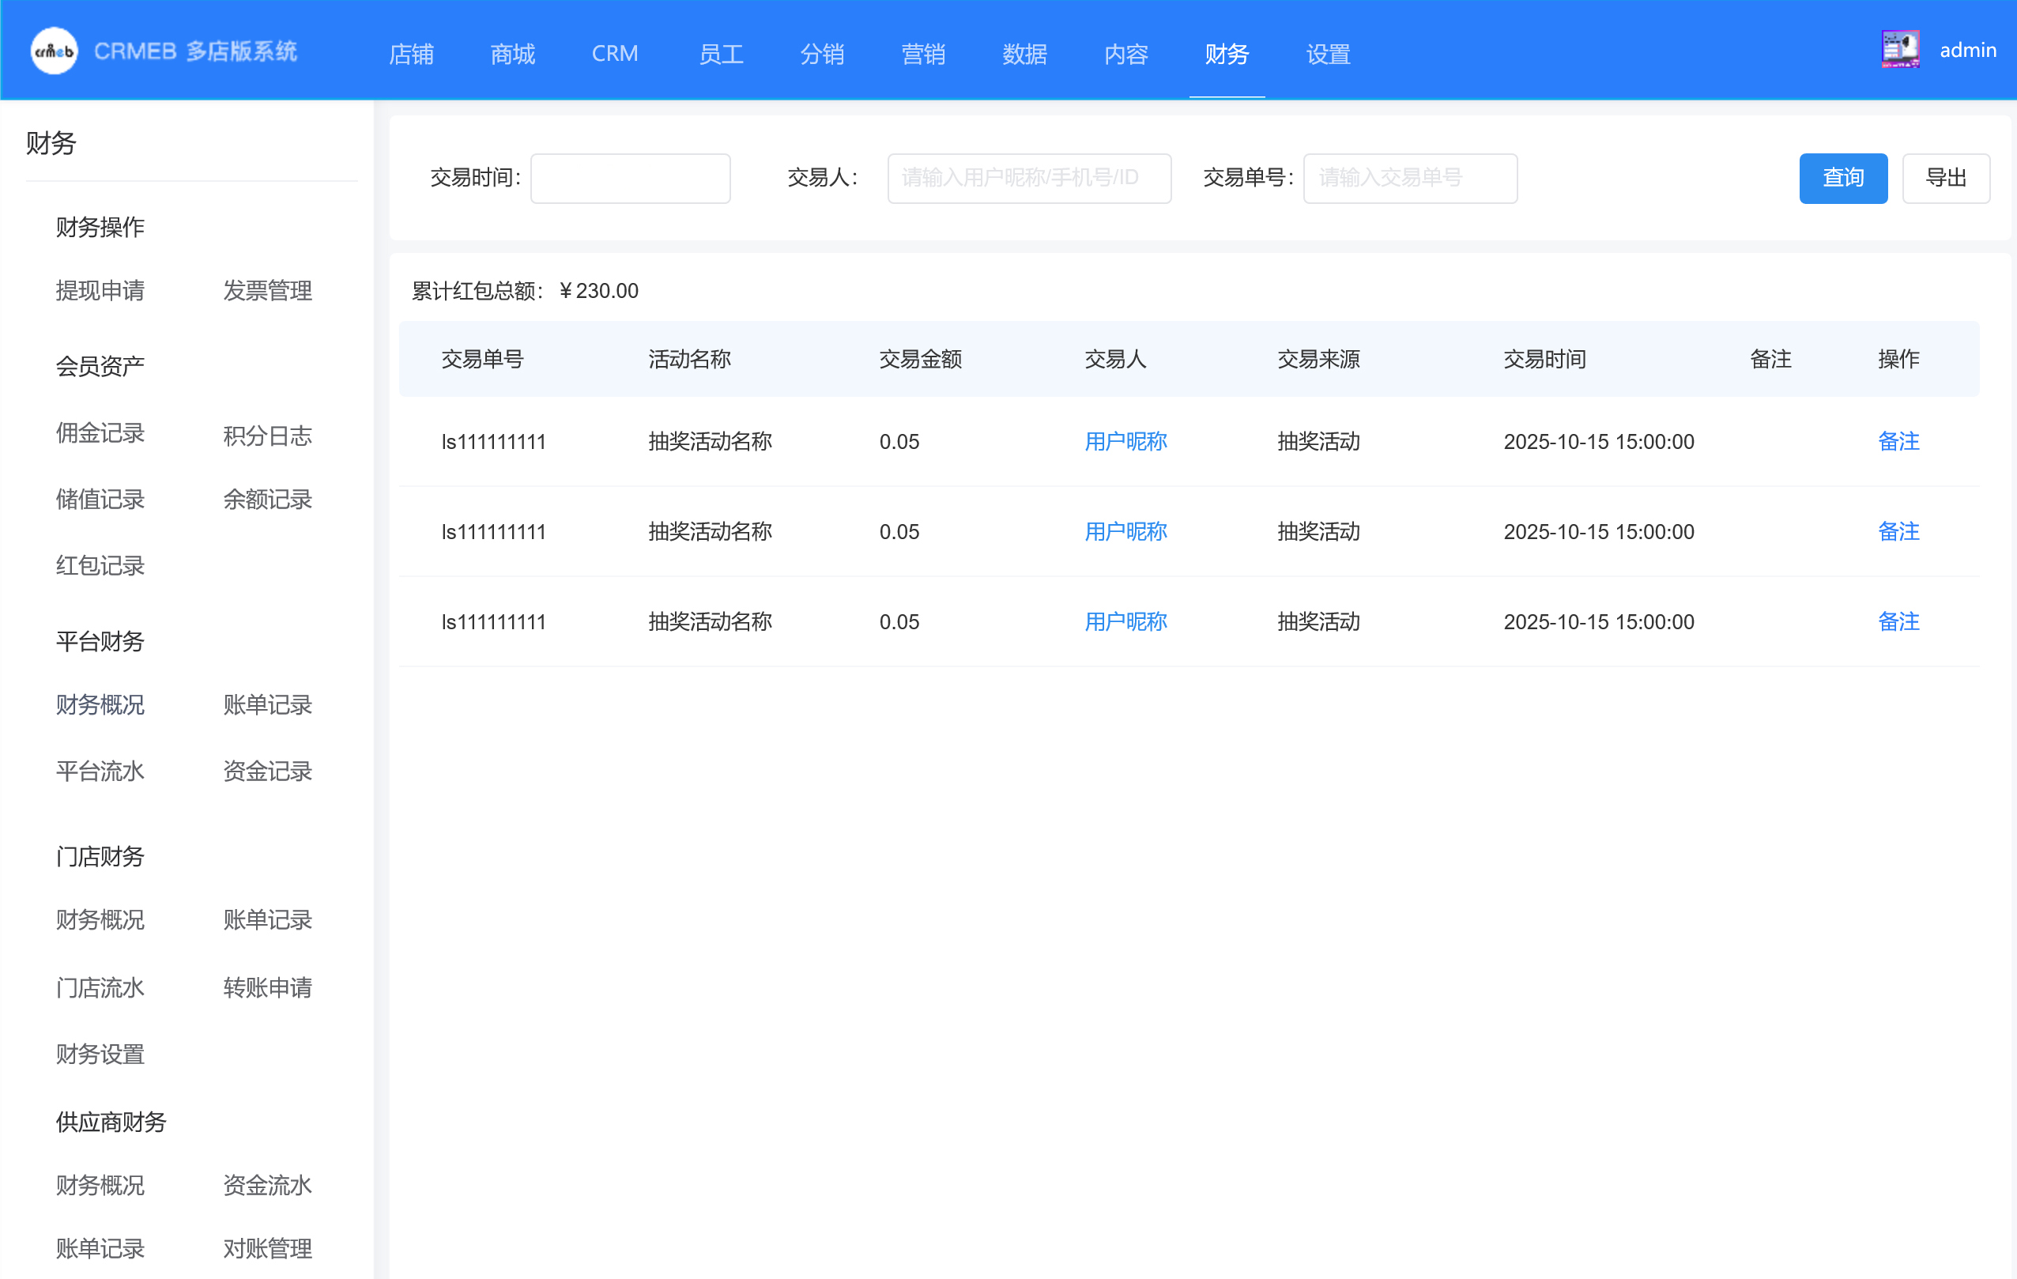Open 红包记录 in the sidebar

pos(100,565)
